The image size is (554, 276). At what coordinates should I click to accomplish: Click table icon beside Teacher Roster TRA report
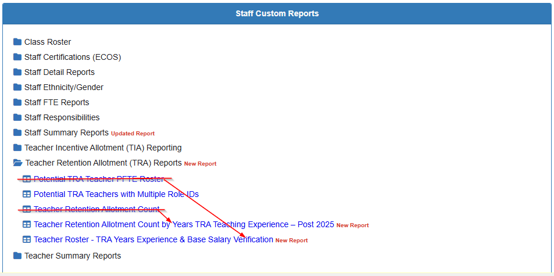(27, 239)
